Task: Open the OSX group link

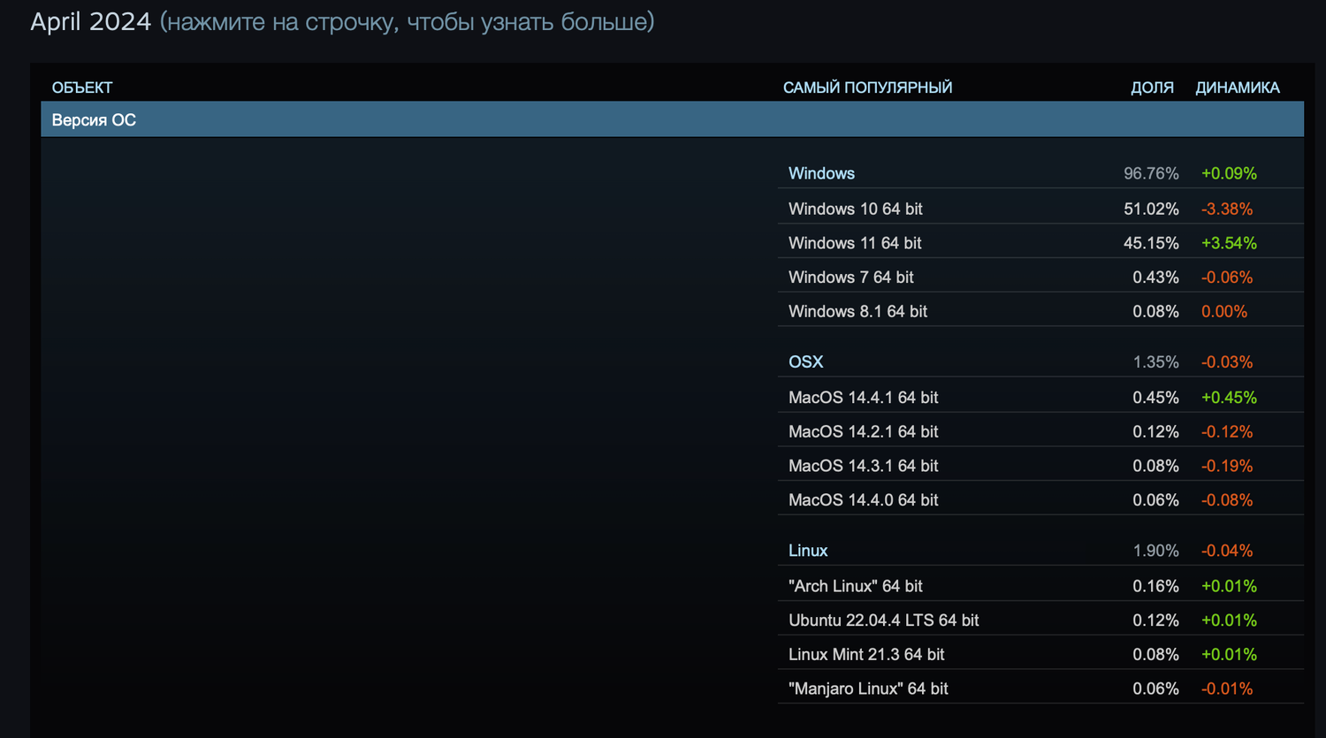Action: point(805,361)
